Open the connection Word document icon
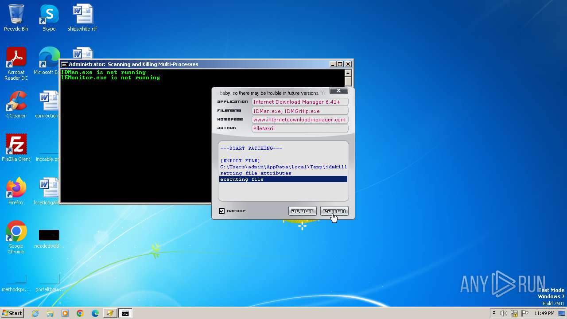Image resolution: width=567 pixels, height=319 pixels. pyautogui.click(x=48, y=105)
